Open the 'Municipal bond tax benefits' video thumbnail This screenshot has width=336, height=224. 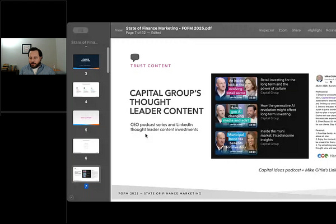(236, 143)
